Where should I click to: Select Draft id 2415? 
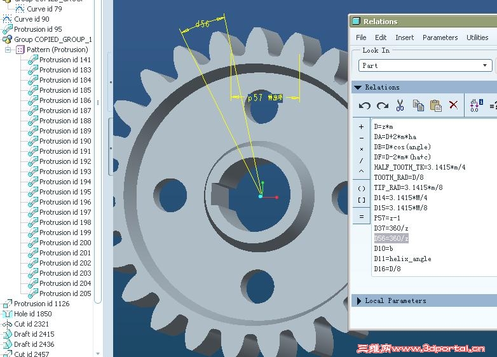coord(34,334)
